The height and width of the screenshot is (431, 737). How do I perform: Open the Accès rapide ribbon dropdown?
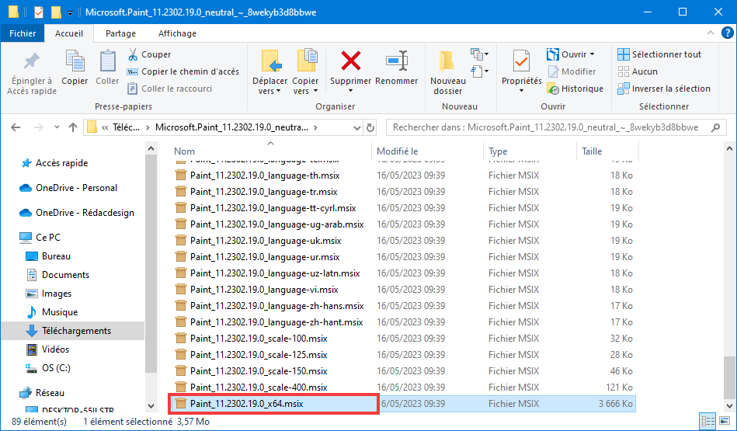tap(479, 71)
